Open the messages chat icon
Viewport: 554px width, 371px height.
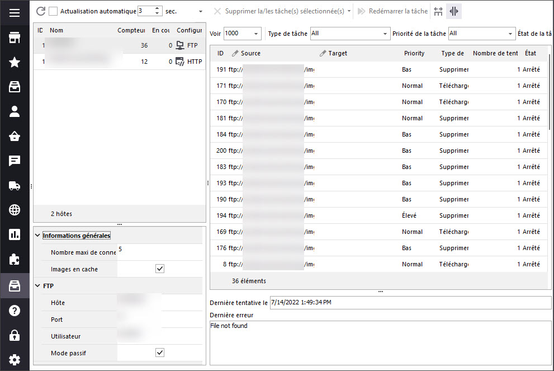tap(15, 161)
